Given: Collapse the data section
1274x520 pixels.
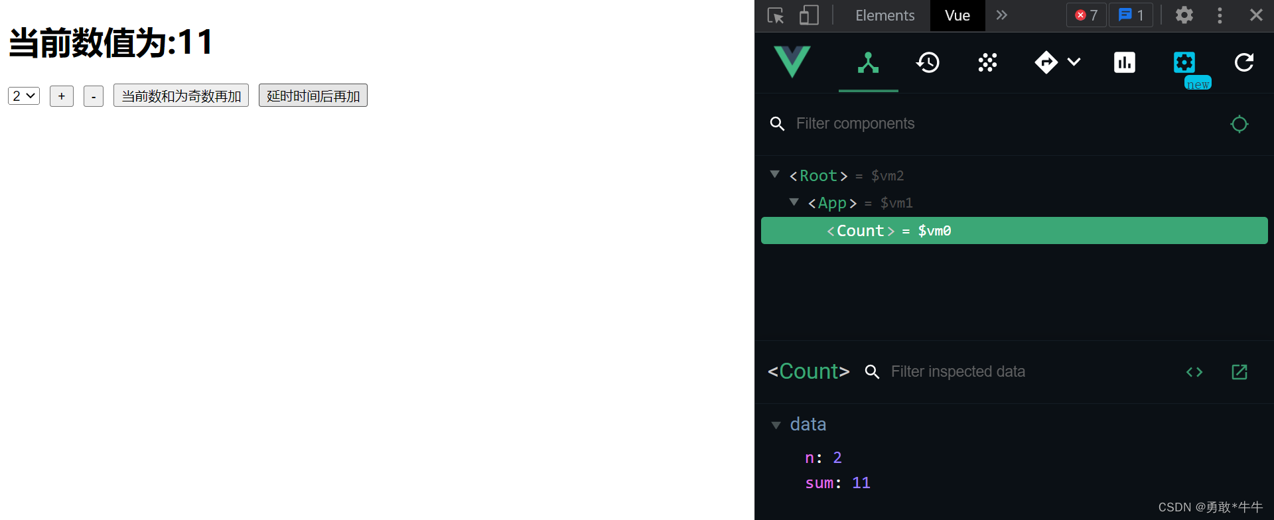Looking at the screenshot, I should (x=776, y=425).
